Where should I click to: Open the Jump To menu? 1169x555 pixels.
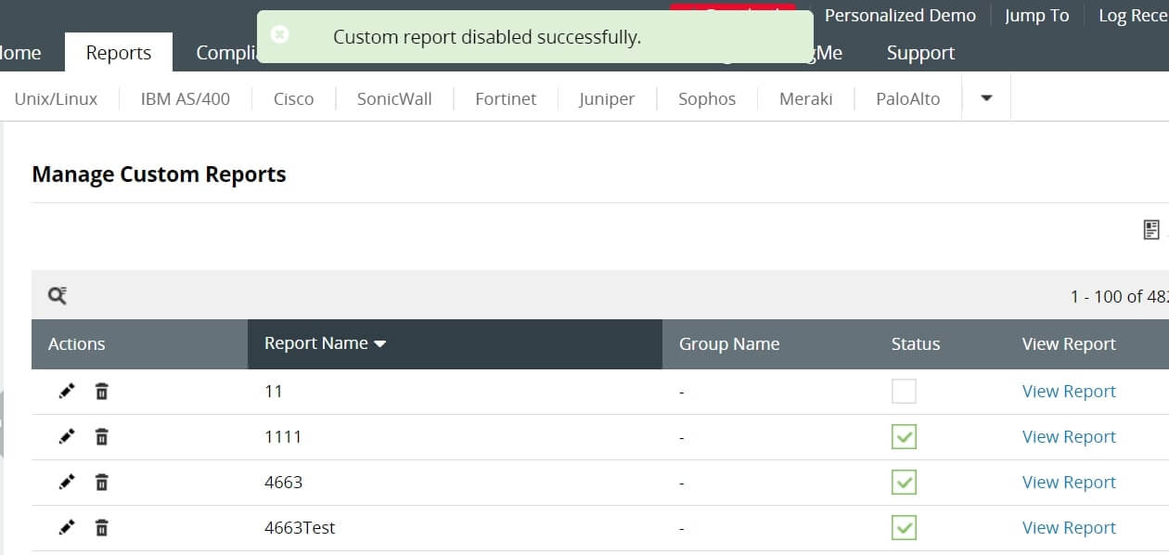(x=1036, y=16)
